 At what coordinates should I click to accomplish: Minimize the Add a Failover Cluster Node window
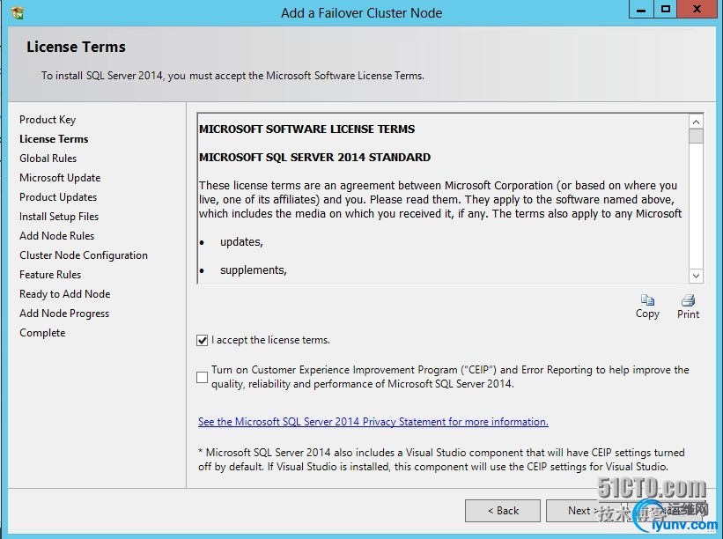tap(641, 9)
